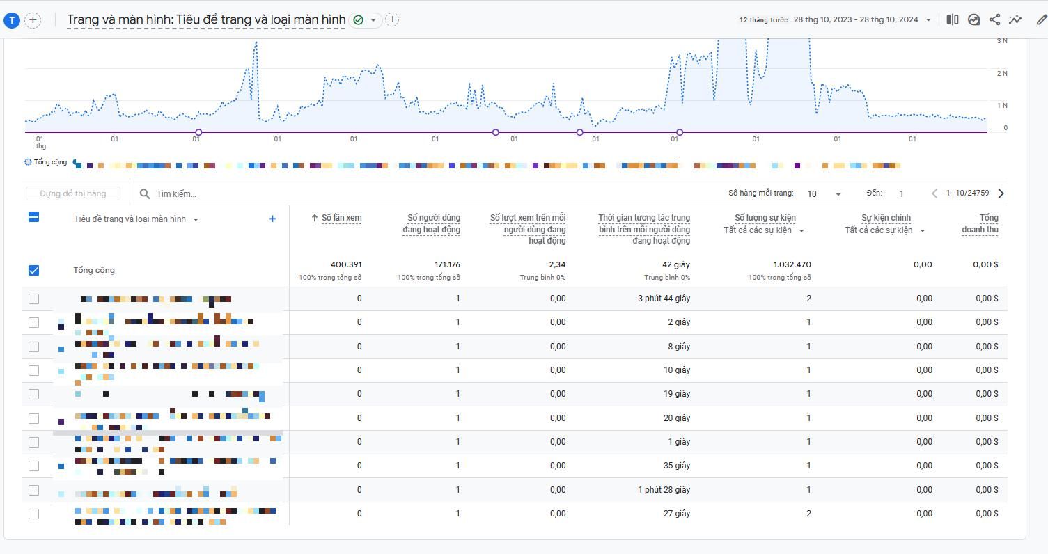Click the 12 tháng trước label
This screenshot has width=1048, height=554.
(763, 20)
